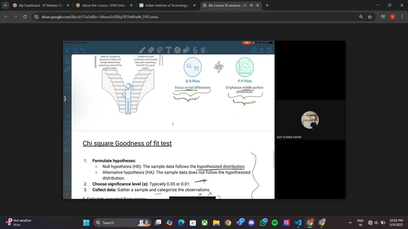Open the zoom magnifier icon in address bar
The width and height of the screenshot is (408, 229).
[361, 17]
